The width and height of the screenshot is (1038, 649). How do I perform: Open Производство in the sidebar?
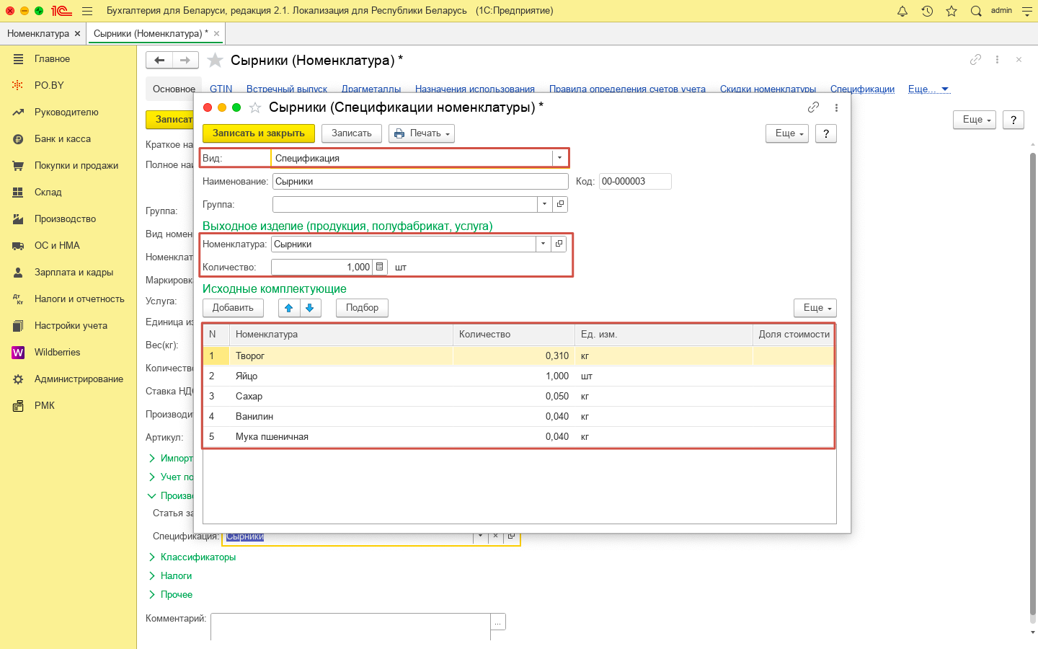point(65,219)
